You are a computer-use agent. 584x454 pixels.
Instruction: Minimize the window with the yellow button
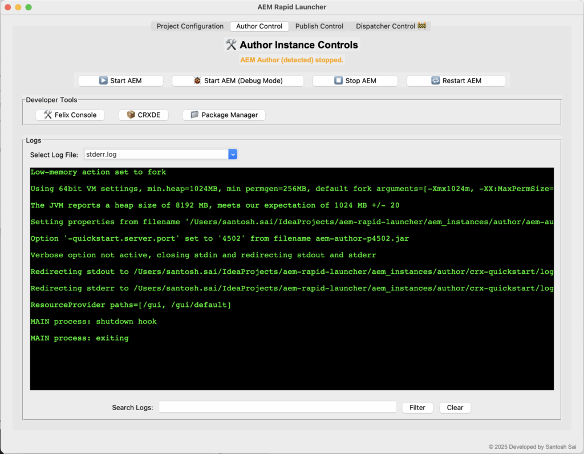[x=18, y=7]
